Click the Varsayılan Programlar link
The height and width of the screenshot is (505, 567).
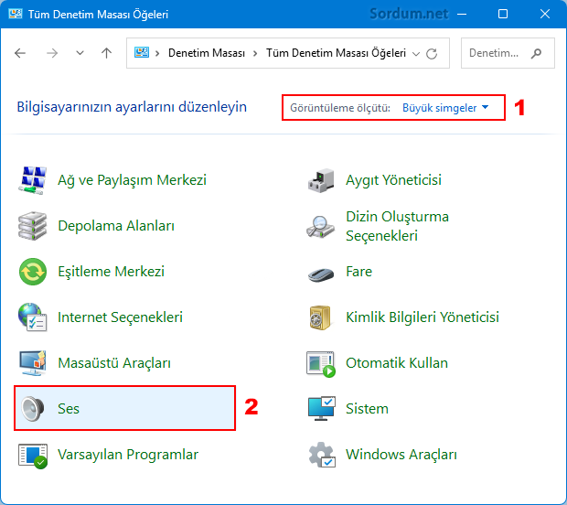(x=127, y=454)
